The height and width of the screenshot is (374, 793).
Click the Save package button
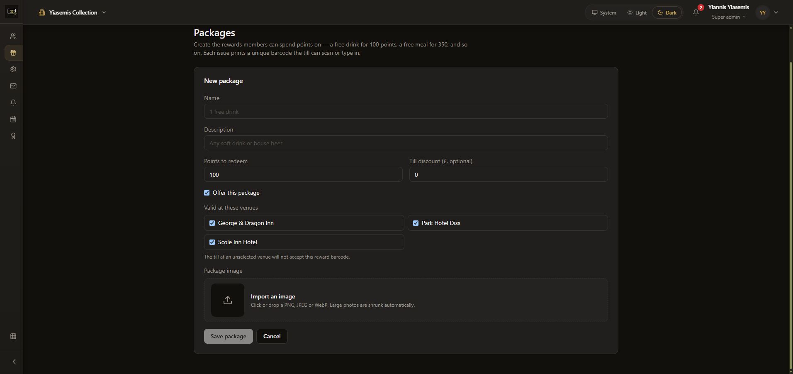[x=229, y=336]
